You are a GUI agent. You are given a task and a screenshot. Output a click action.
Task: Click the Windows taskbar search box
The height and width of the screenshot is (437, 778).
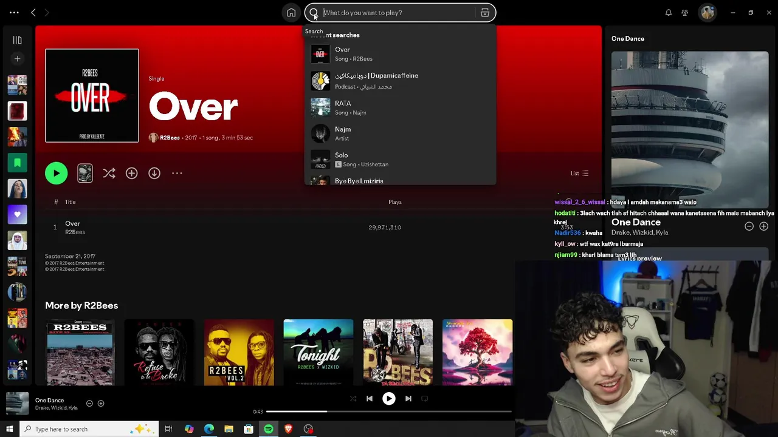(x=89, y=429)
